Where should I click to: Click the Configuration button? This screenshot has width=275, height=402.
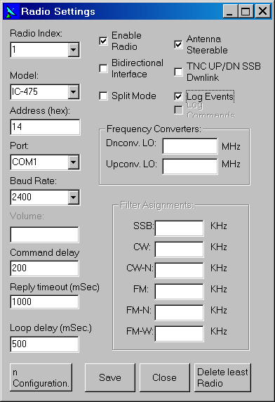(x=41, y=377)
